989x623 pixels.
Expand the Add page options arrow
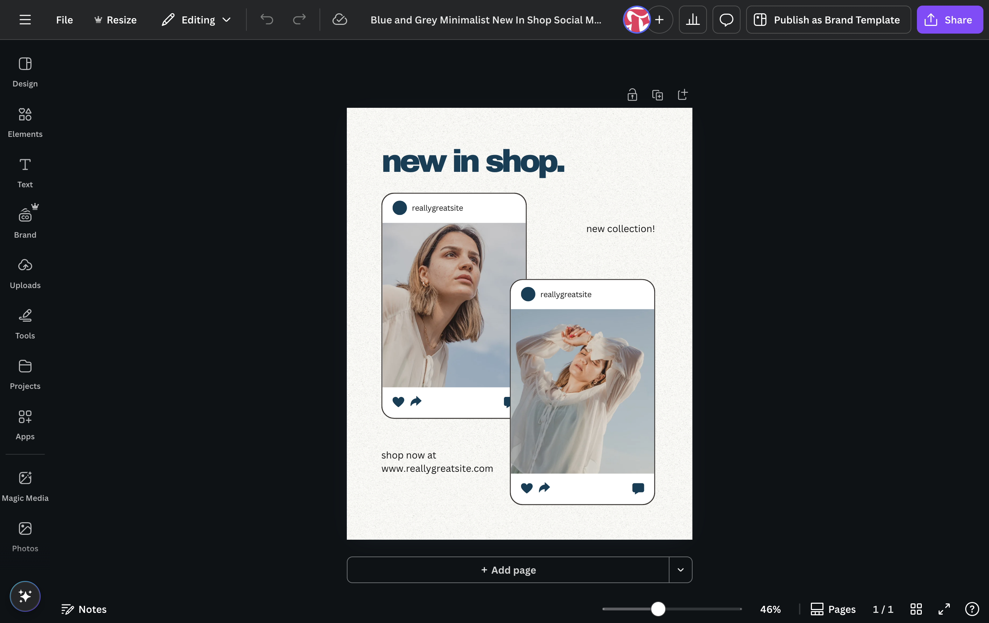coord(681,569)
